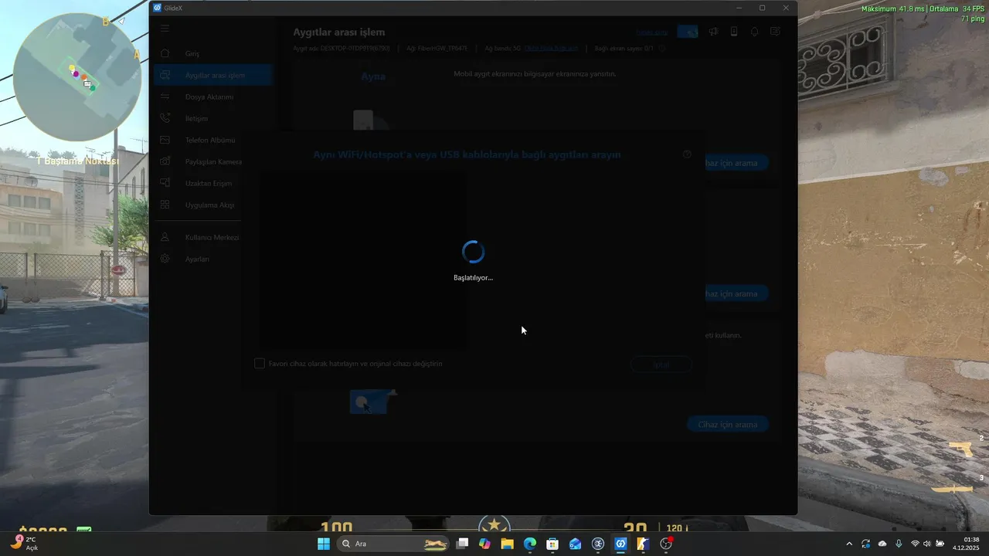Viewport: 989px width, 556px height.
Task: Open Paylaşılan Kamera section
Action: coord(212,161)
